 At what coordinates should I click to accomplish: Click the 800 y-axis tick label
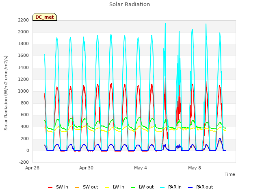[x=25, y=103]
